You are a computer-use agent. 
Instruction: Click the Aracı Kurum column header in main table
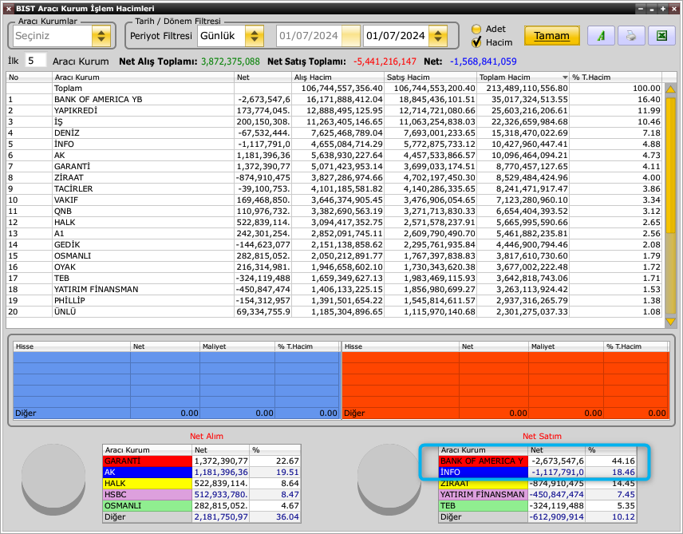144,77
